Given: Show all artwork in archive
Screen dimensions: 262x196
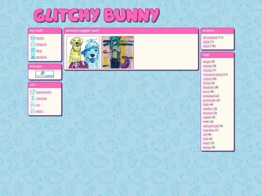Looking at the screenshot, I should (210, 37).
